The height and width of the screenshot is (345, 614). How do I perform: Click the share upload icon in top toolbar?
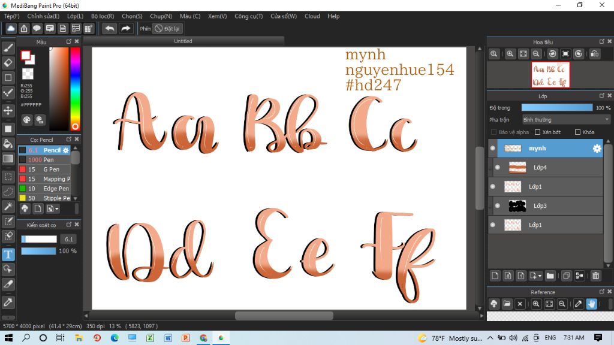point(24,29)
